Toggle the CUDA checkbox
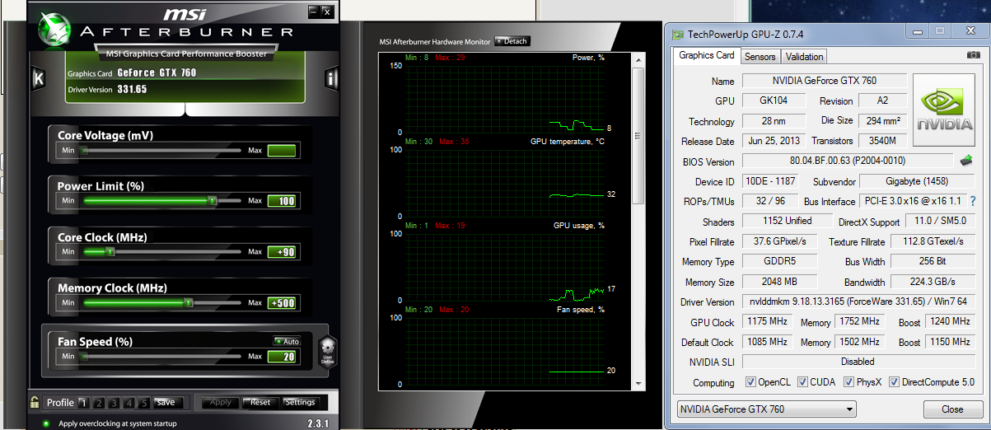 [x=802, y=382]
